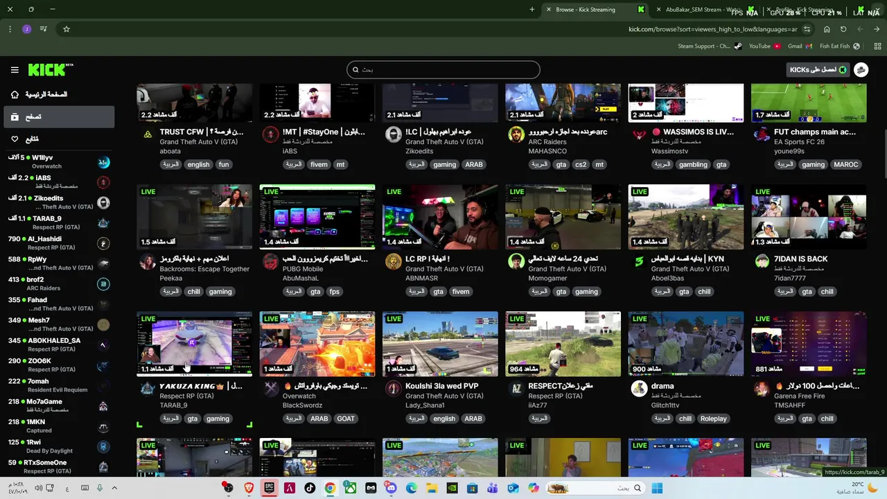
Task: Open the Brave browser taskbar icon
Action: click(x=249, y=488)
